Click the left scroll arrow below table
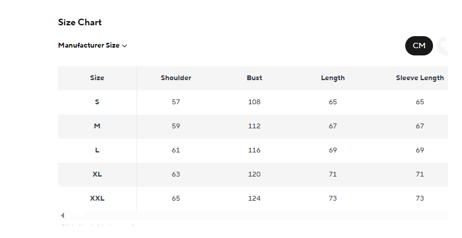This screenshot has height=238, width=462. 62,215
